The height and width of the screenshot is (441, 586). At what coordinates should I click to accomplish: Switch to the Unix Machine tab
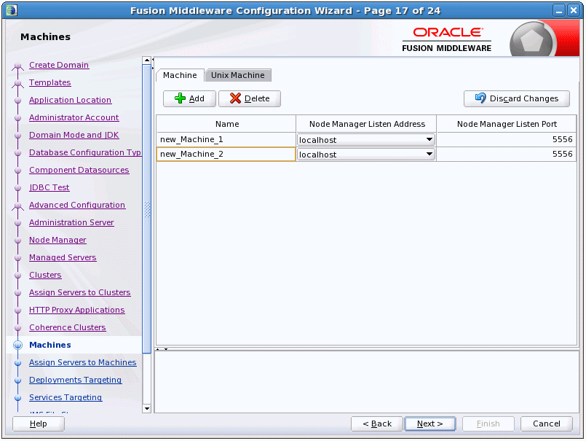coord(238,75)
